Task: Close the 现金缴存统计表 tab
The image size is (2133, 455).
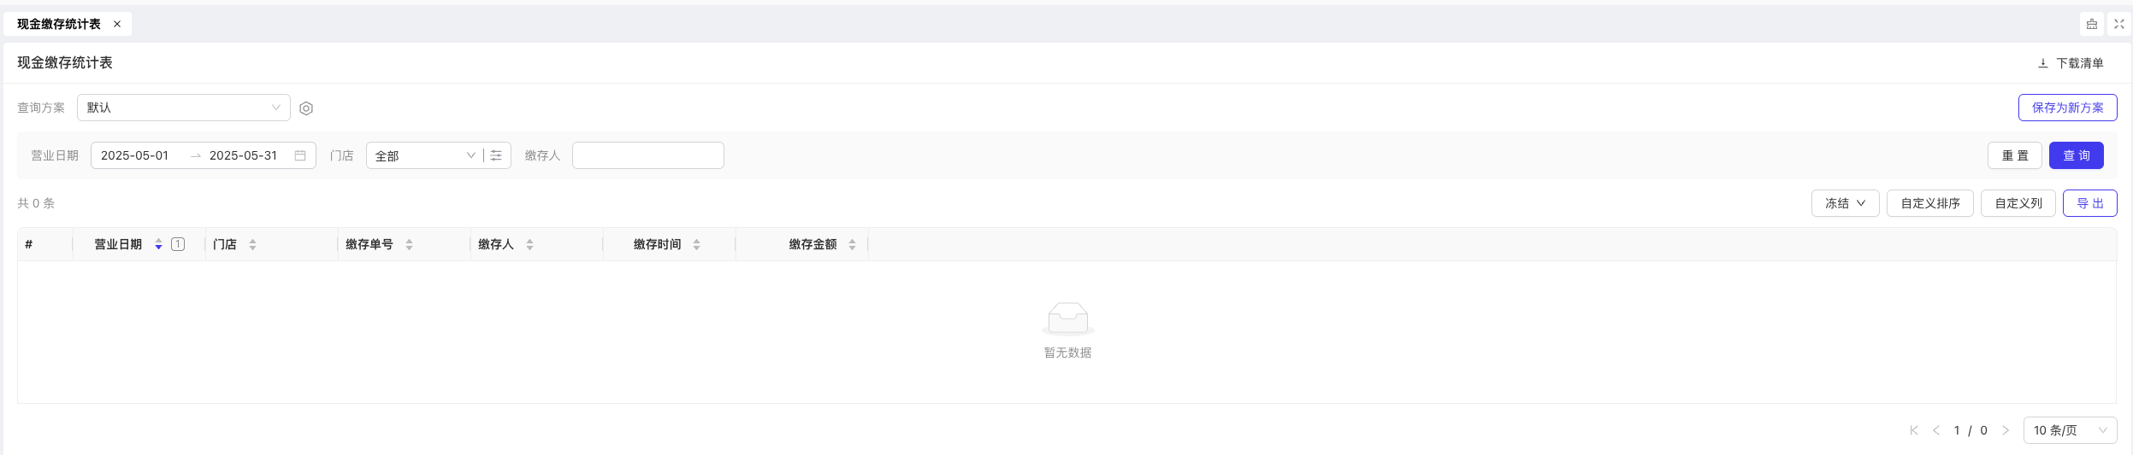Action: tap(117, 24)
